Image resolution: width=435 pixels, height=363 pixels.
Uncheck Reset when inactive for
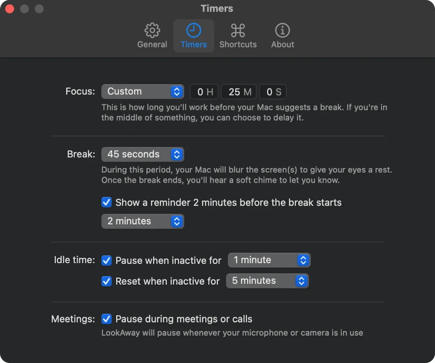(107, 281)
